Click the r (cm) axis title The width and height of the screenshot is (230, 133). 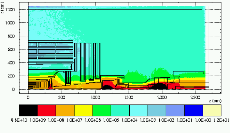pyautogui.click(x=2, y=8)
